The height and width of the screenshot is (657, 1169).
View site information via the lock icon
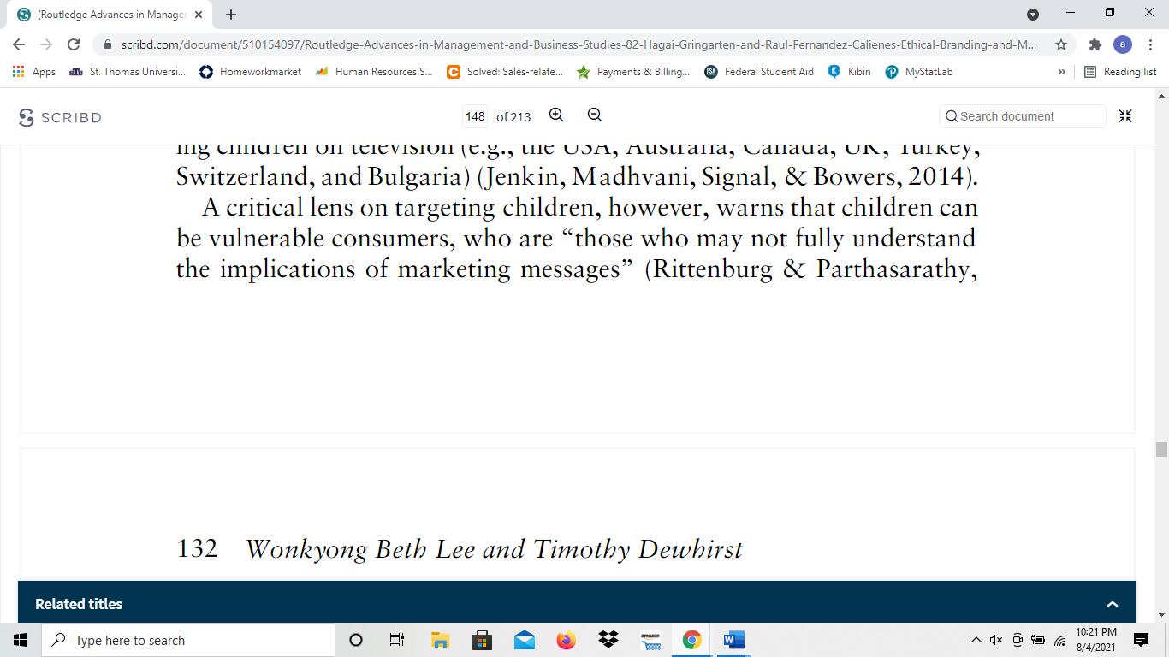109,44
